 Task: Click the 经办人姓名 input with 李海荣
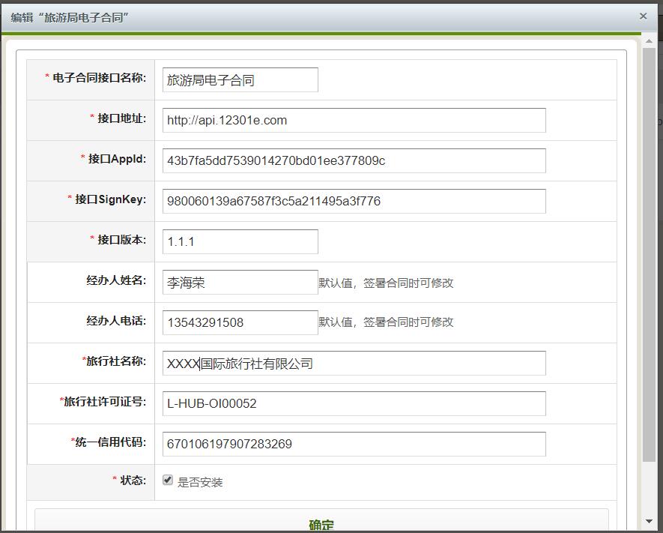click(x=240, y=283)
